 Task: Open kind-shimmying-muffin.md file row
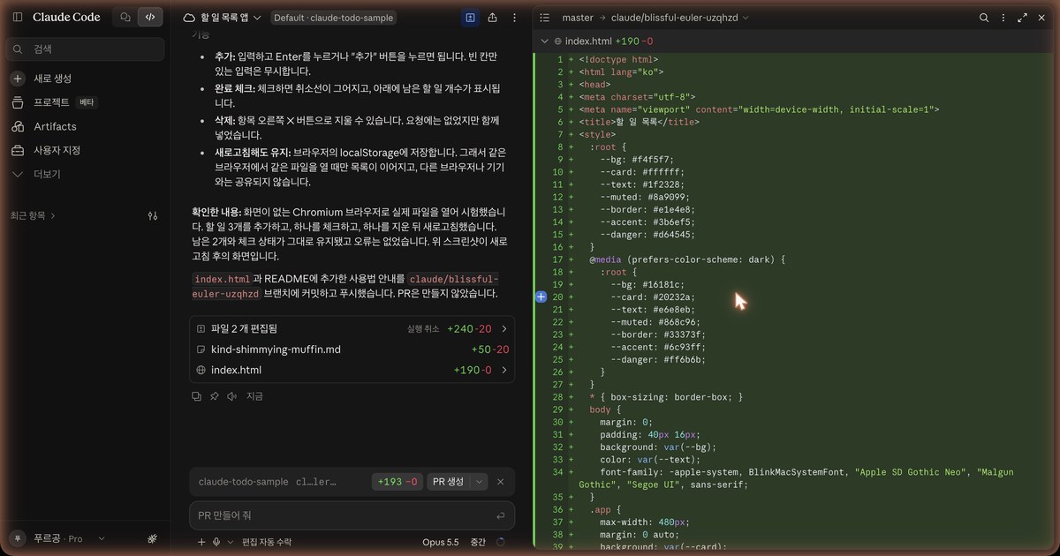tap(352, 349)
